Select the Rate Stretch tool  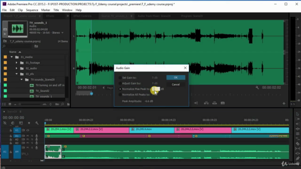[297, 138]
